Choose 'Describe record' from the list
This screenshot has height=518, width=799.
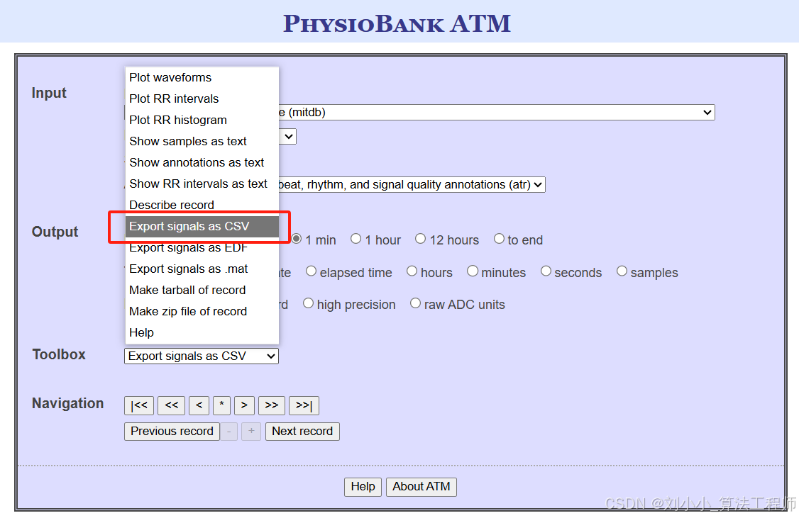[x=202, y=205]
